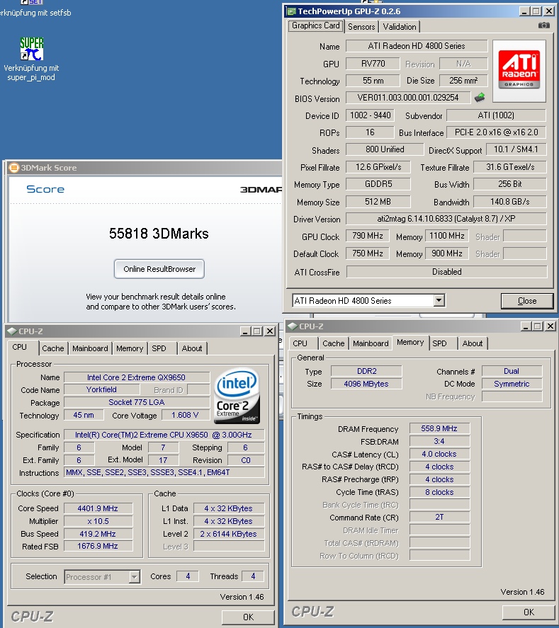The image size is (559, 628).
Task: Click the Bus Speed 419.2 MHz value
Action: (x=98, y=534)
